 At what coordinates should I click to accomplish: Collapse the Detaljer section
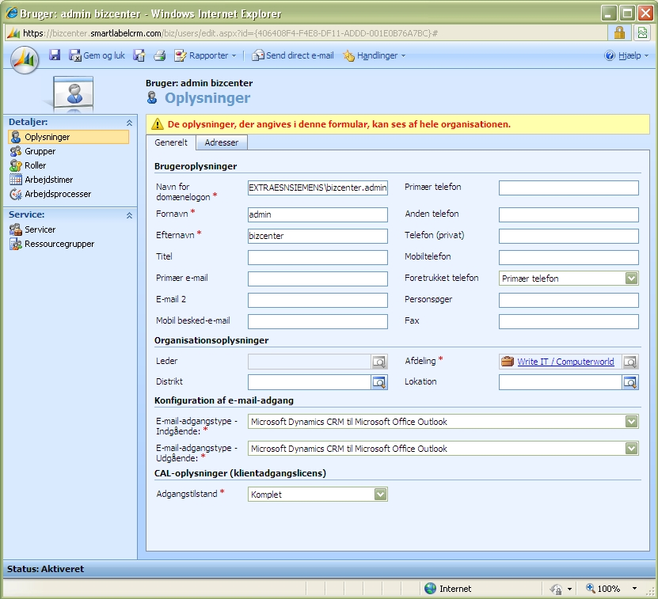point(129,123)
